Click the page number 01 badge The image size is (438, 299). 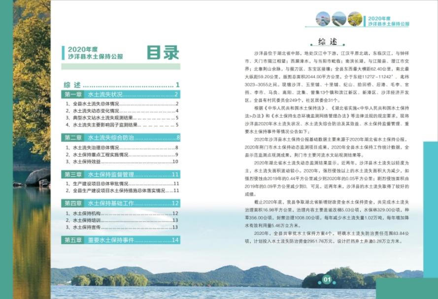(327, 279)
